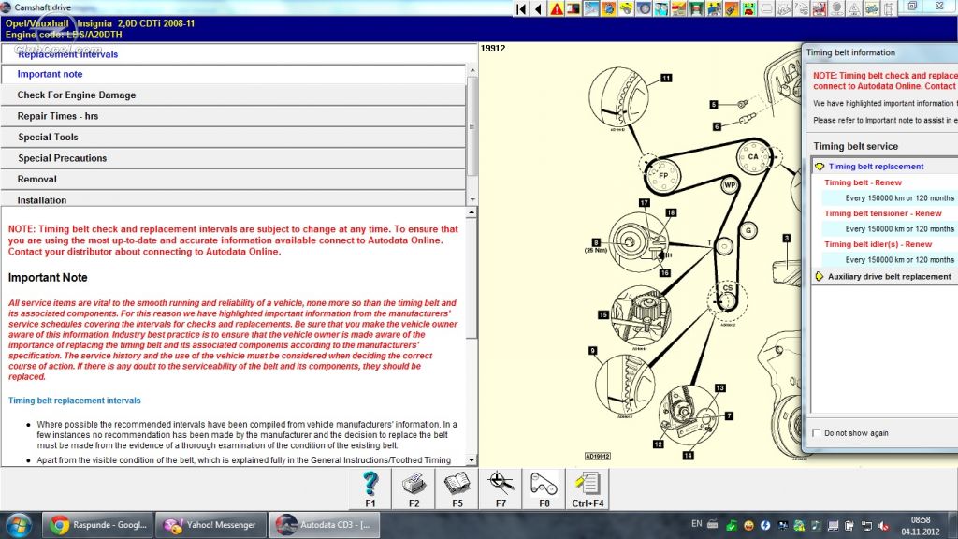Expand Auxiliary drive belt replacement section

pyautogui.click(x=820, y=277)
